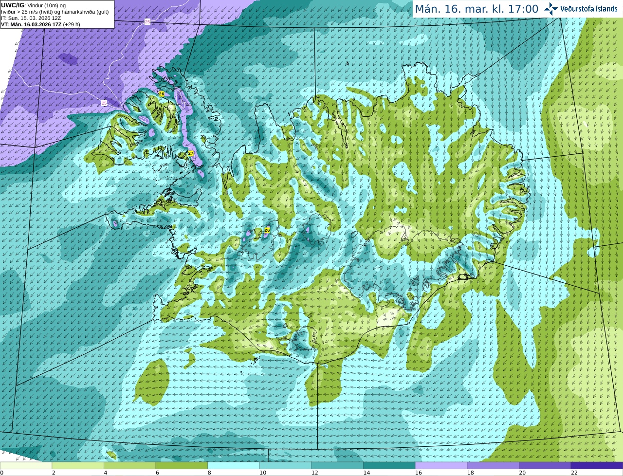Pick the 2–4 m/s light green legend swatch
Image resolution: width=623 pixels, height=476 pixels.
pyautogui.click(x=78, y=466)
